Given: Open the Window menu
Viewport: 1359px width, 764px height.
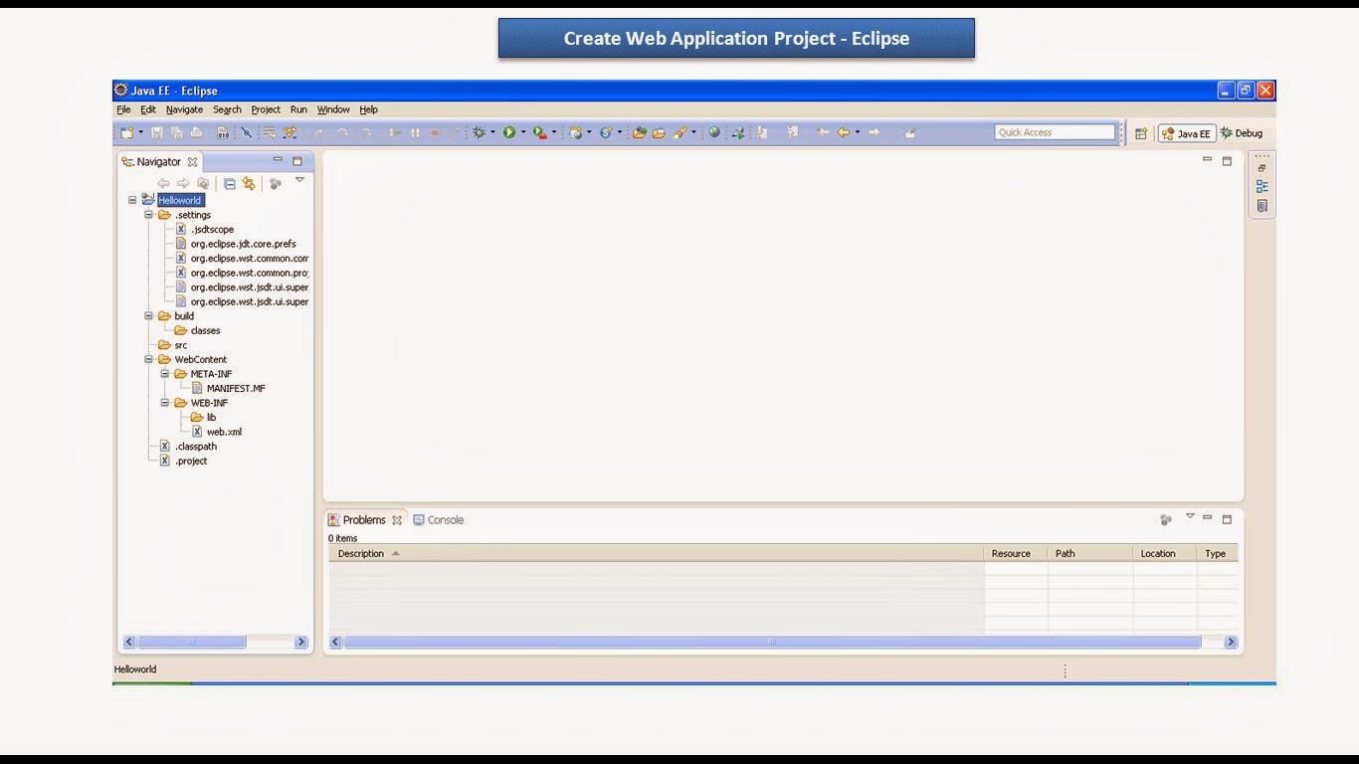Looking at the screenshot, I should 332,109.
